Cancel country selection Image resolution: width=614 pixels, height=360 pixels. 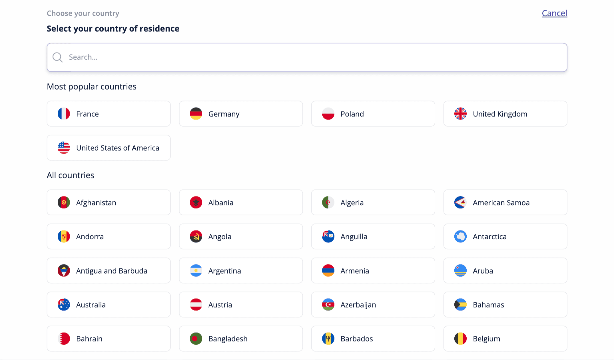point(554,13)
